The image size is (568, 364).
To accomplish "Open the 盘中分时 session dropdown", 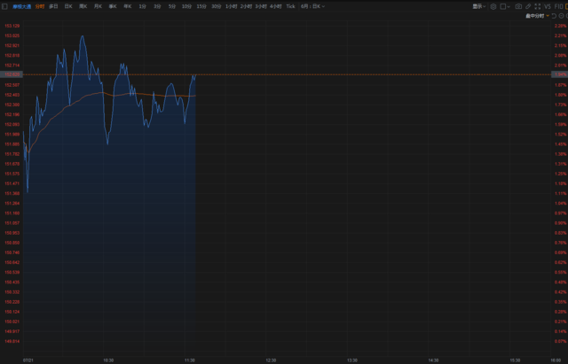I will (x=537, y=16).
